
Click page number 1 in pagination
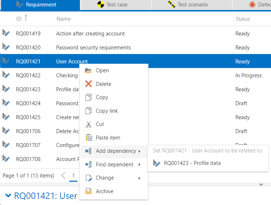click(73, 176)
